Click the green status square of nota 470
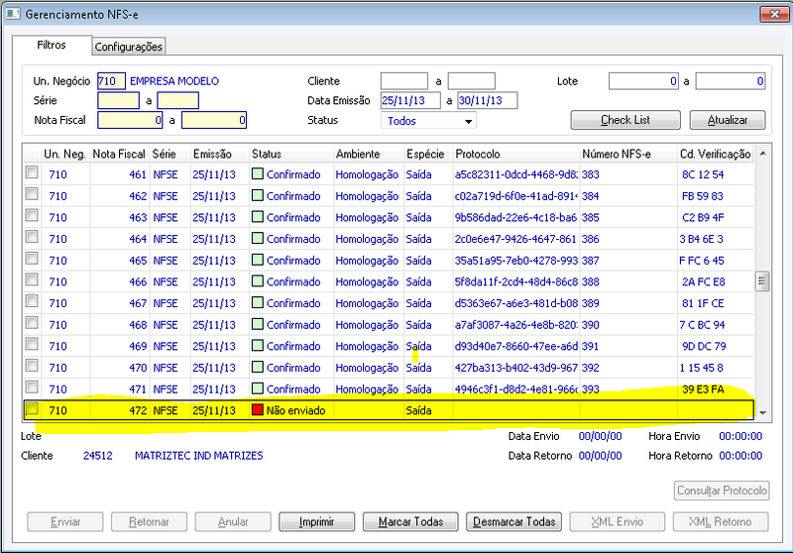Image resolution: width=793 pixels, height=553 pixels. [x=258, y=367]
